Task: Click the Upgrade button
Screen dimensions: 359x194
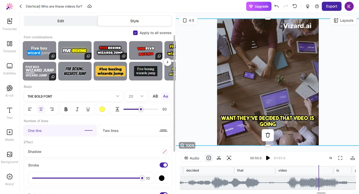Action: (x=259, y=6)
